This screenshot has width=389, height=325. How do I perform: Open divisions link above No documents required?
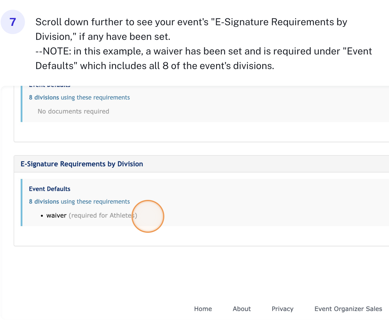click(x=79, y=97)
